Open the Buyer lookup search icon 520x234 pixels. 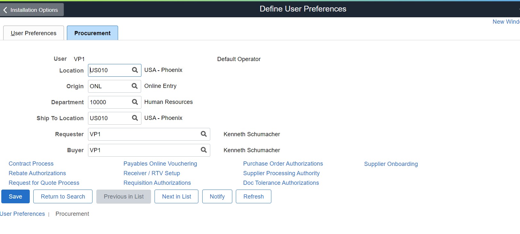click(x=204, y=150)
